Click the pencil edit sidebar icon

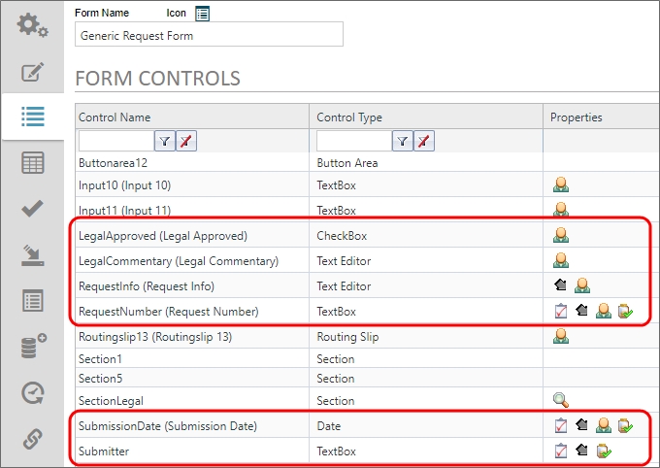click(x=32, y=72)
